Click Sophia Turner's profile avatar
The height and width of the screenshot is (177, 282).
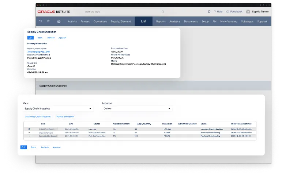pyautogui.click(x=248, y=12)
